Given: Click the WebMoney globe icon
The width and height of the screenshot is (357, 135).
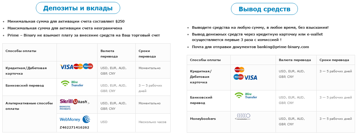Looking at the screenshot, I should click(86, 119).
